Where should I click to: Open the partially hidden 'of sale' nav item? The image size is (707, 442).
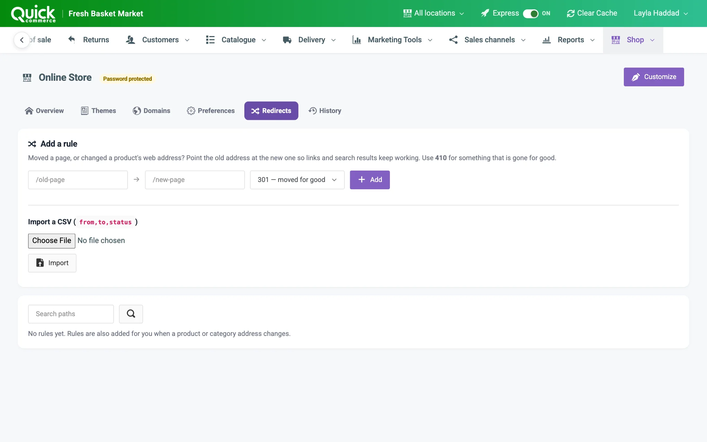pyautogui.click(x=41, y=40)
